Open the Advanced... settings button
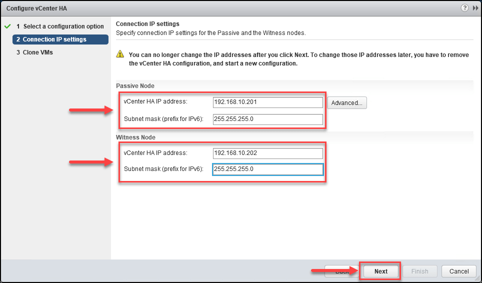This screenshot has width=482, height=283. [346, 103]
